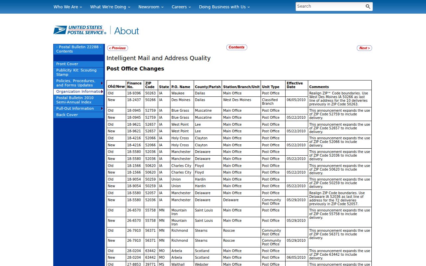Open the Who We Are dropdown menu
This screenshot has width=426, height=266.
point(68,7)
